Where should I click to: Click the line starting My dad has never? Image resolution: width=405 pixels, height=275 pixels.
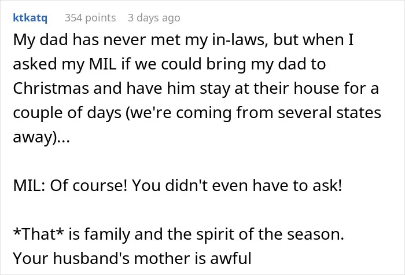tap(183, 40)
